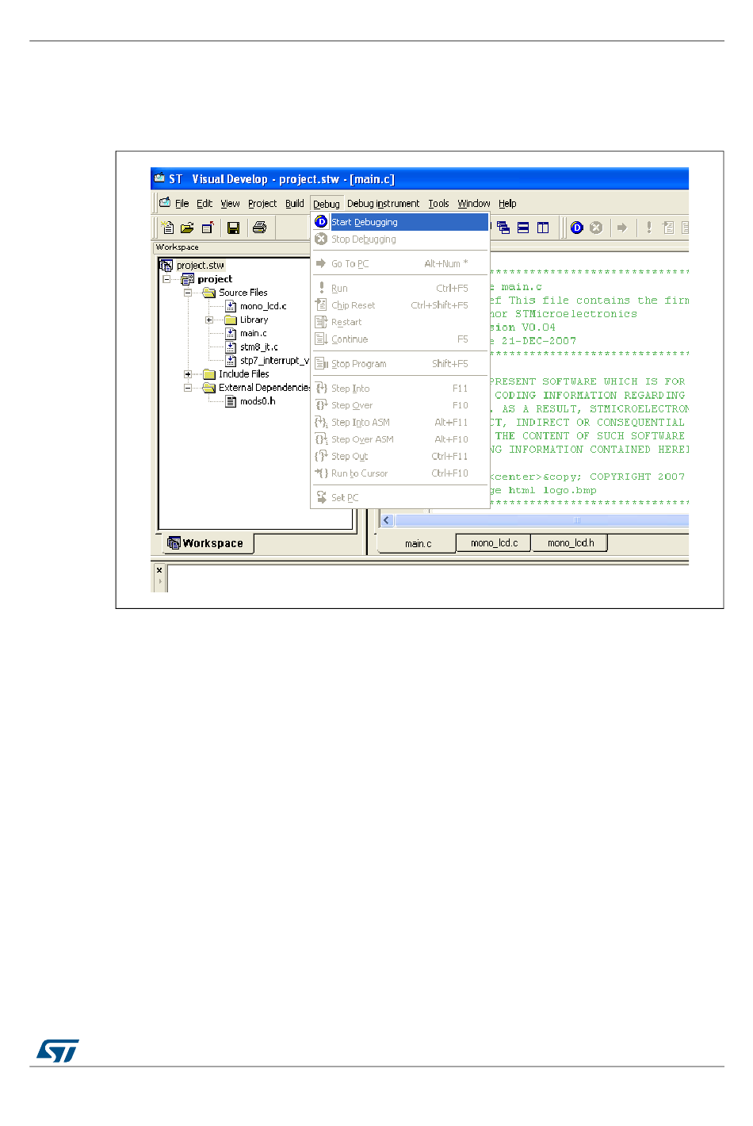Select Set PC menu entry
This screenshot has height=1126, width=753.
coord(400,498)
